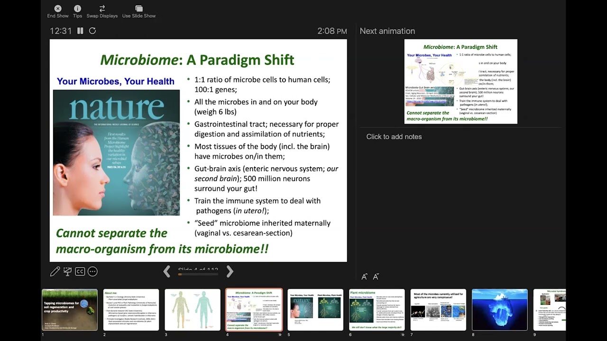Go to previous slide arrow

click(167, 271)
